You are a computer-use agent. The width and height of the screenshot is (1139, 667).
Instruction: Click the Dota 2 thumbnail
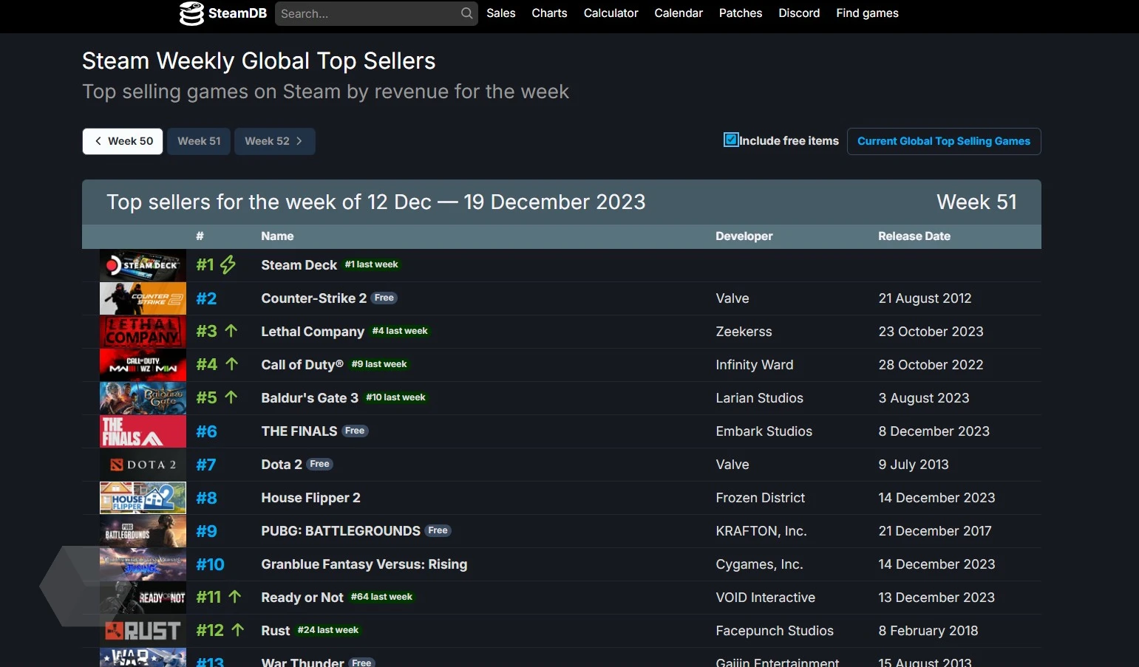pyautogui.click(x=143, y=465)
